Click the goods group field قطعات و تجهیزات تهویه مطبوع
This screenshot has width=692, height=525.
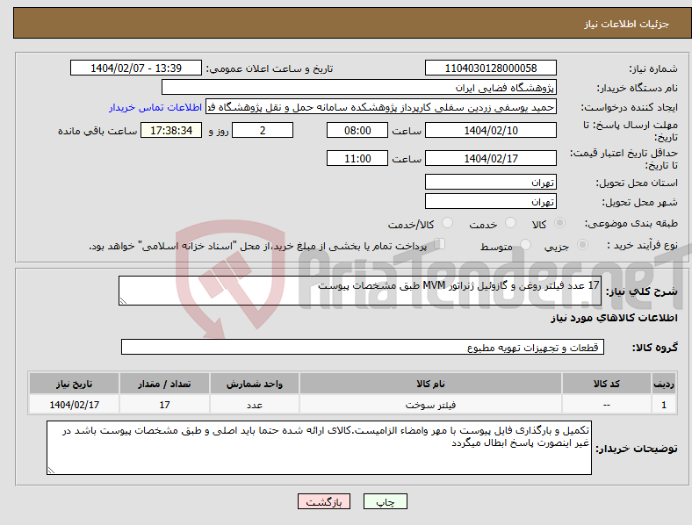(363, 347)
